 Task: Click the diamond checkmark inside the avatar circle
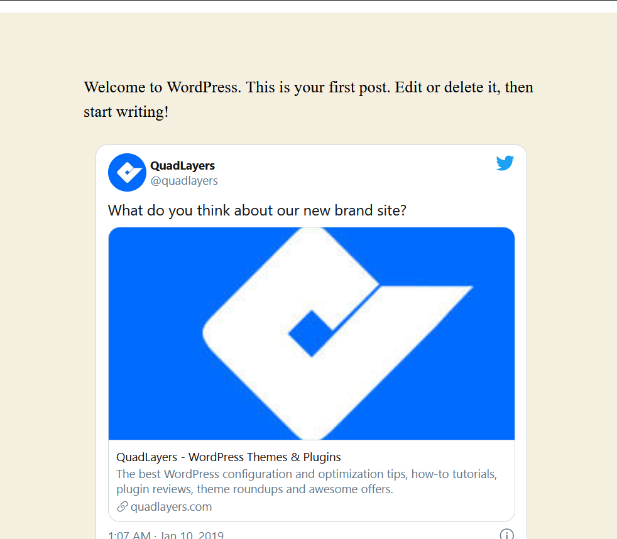click(128, 172)
